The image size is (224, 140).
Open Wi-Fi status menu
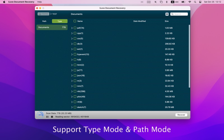point(190,2)
